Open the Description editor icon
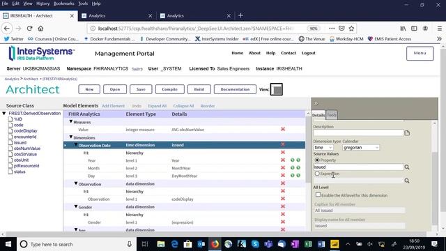Screen dimensions: 446x251 [x=407, y=133]
